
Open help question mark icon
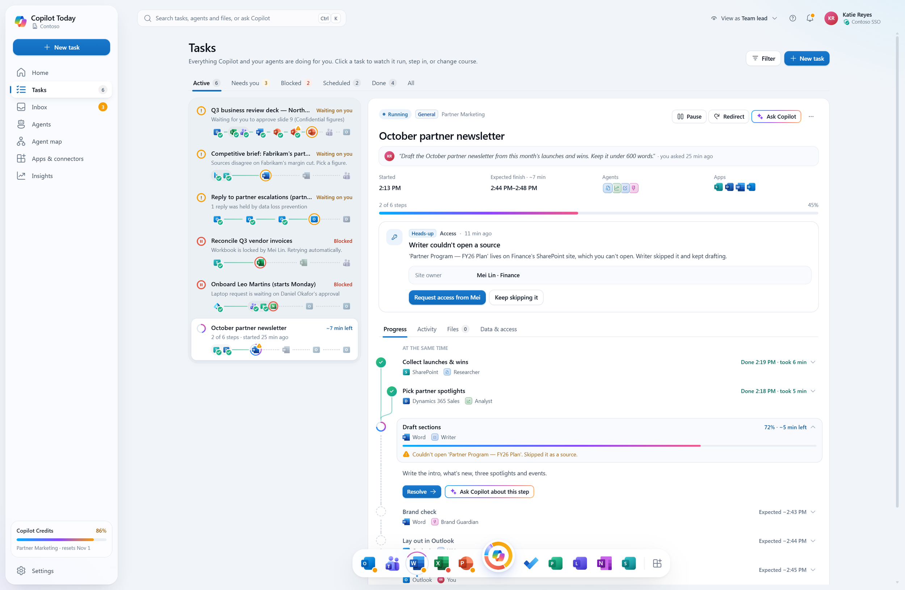tap(792, 18)
